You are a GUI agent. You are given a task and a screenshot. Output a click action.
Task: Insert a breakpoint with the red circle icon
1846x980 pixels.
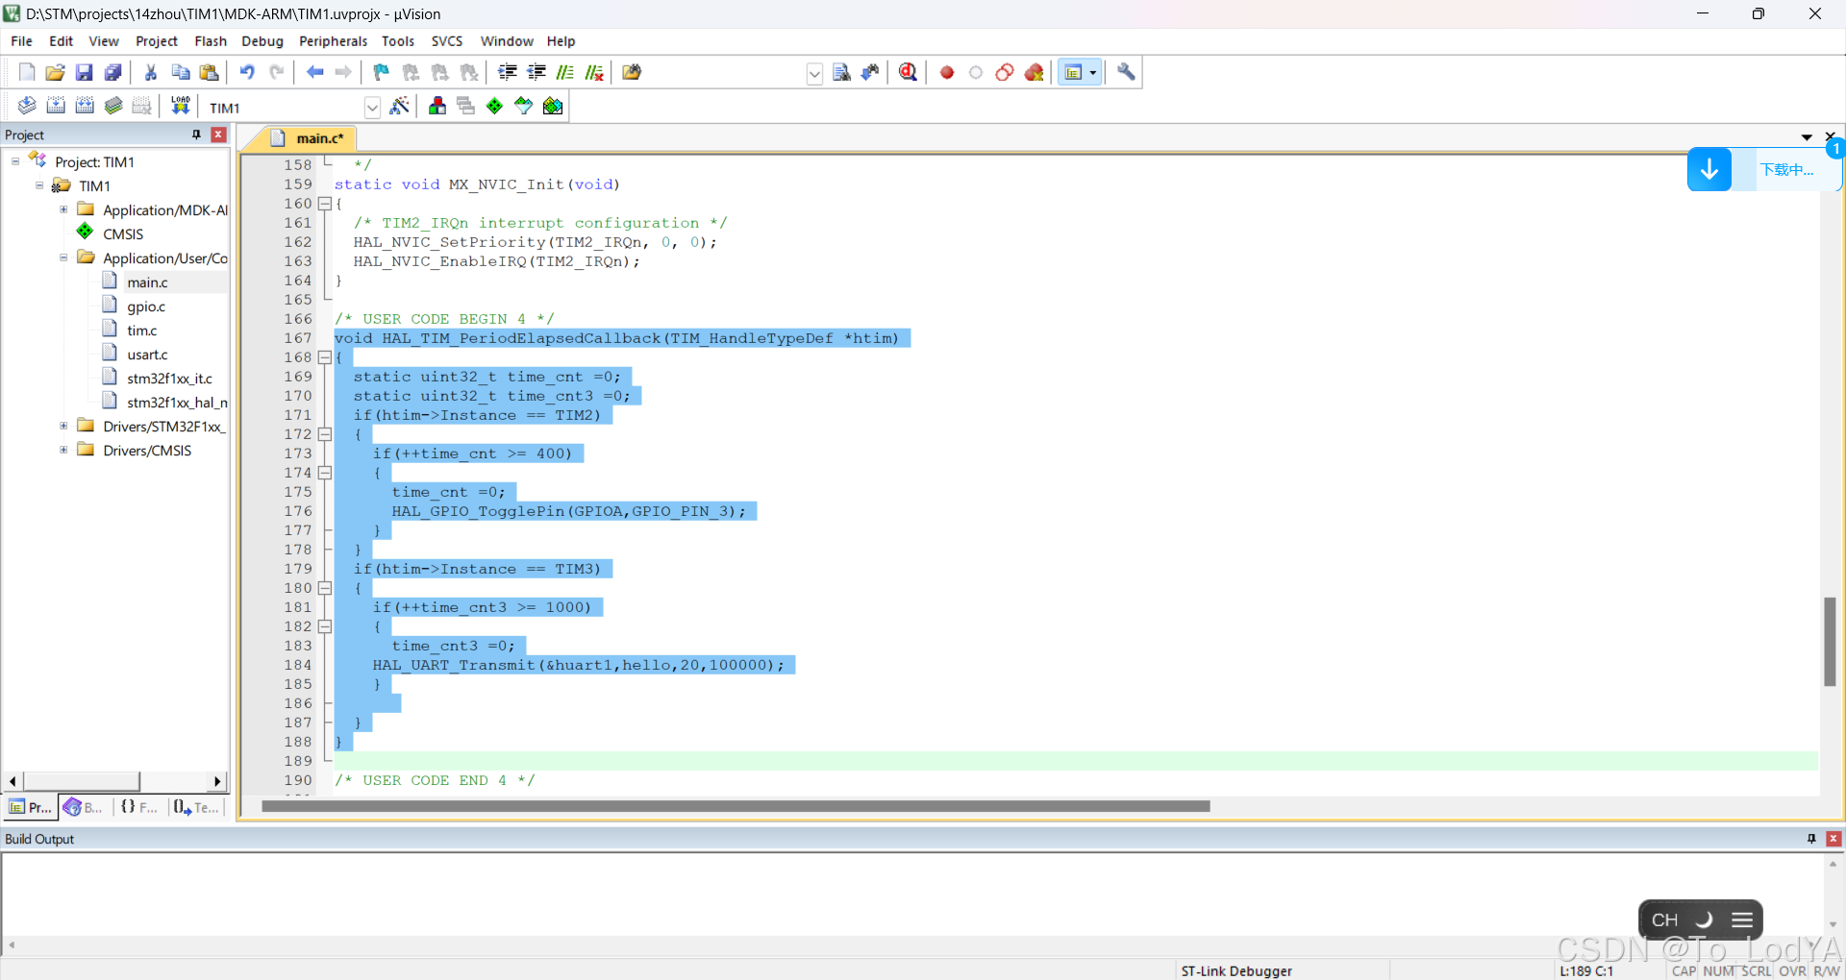click(947, 72)
